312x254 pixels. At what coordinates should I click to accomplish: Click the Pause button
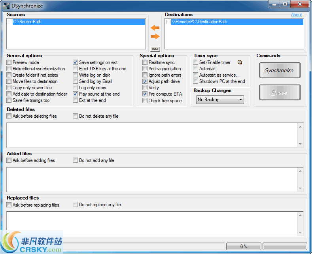pos(280,92)
